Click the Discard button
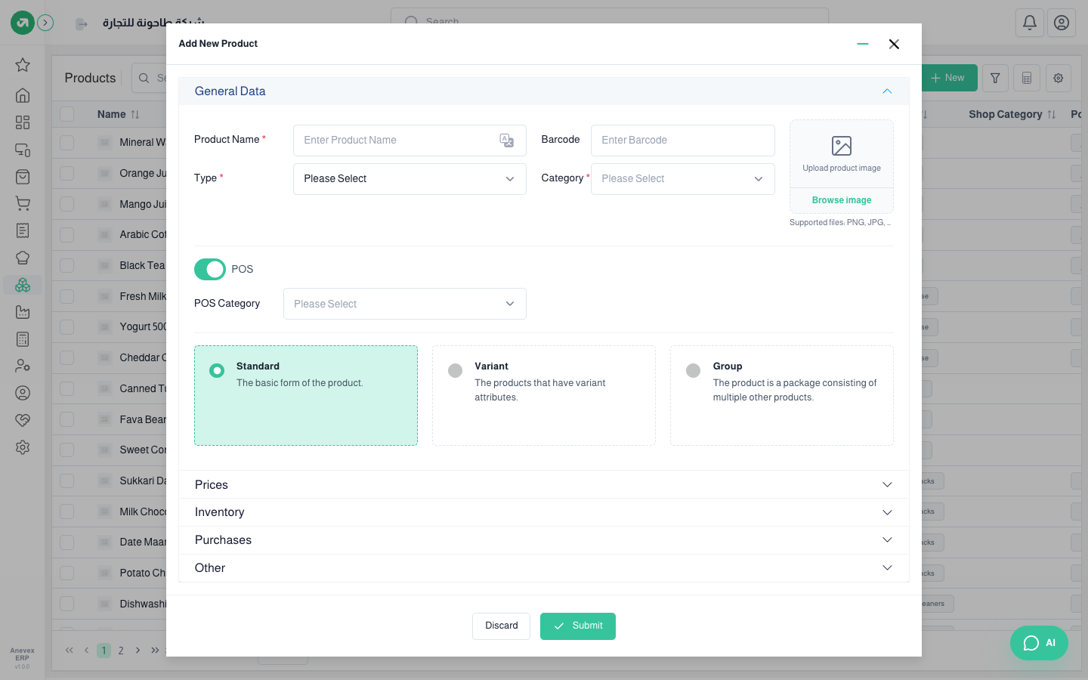The width and height of the screenshot is (1088, 680). pos(502,626)
